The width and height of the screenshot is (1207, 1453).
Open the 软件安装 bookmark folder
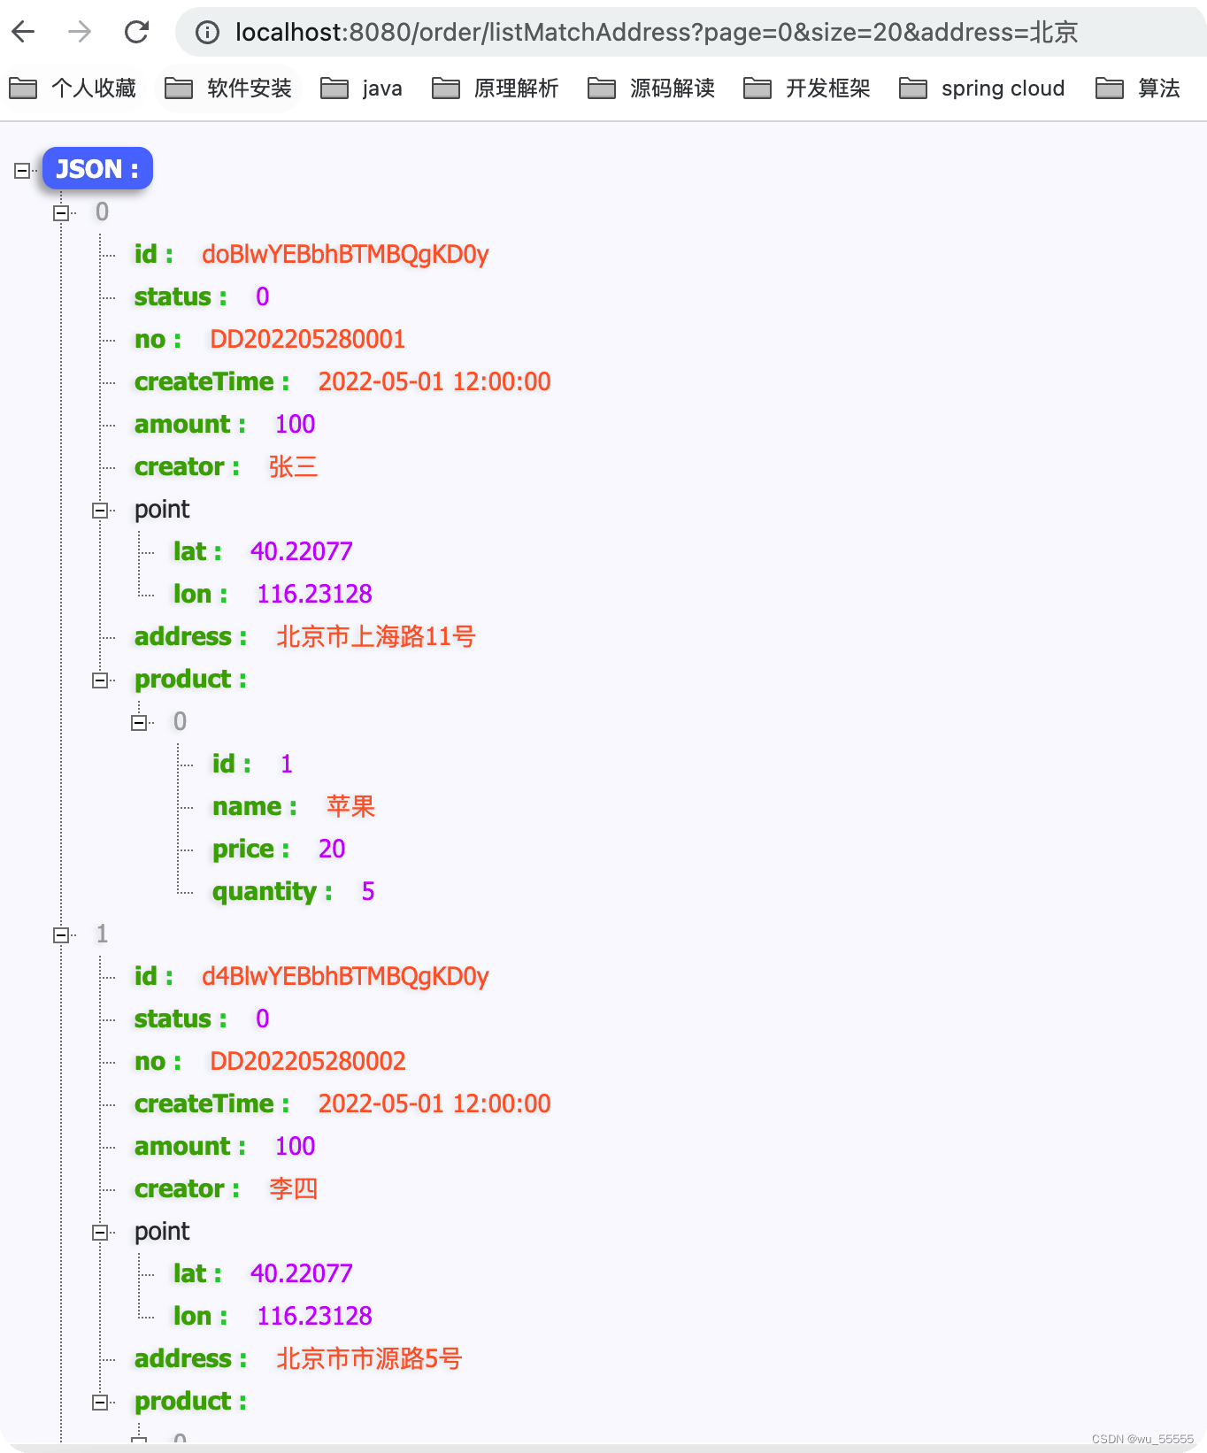[228, 88]
